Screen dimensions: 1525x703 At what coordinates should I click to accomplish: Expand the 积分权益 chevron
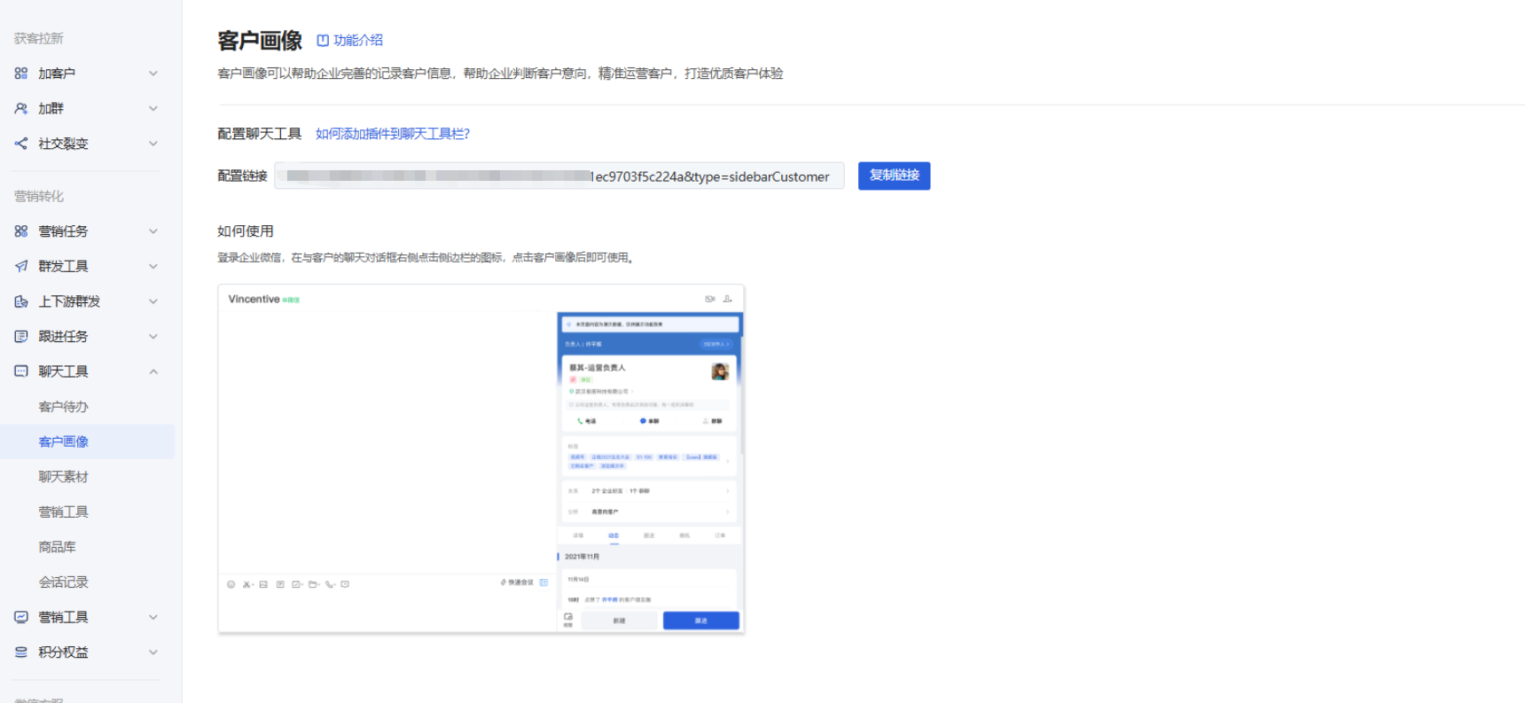coord(153,652)
